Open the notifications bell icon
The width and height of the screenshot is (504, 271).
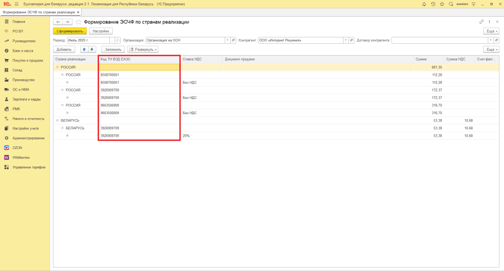coord(424,4)
